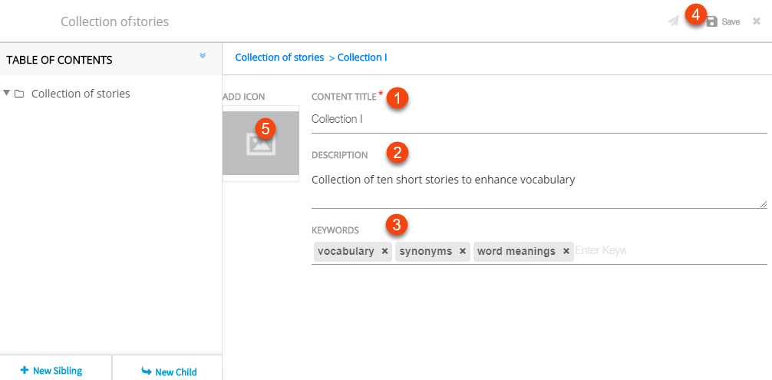Click the Content Title input field
This screenshot has width=772, height=380.
(537, 119)
